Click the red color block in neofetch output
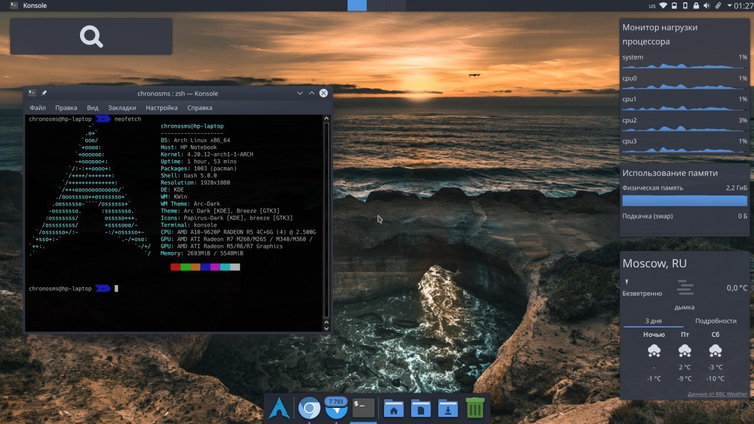Screen dimensions: 754x424 coord(176,267)
